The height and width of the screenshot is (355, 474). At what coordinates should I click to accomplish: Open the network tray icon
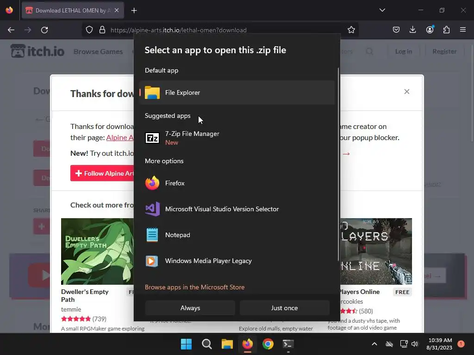click(404, 344)
